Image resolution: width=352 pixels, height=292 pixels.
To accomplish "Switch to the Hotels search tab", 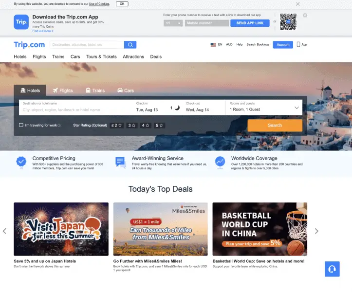I will tap(30, 91).
